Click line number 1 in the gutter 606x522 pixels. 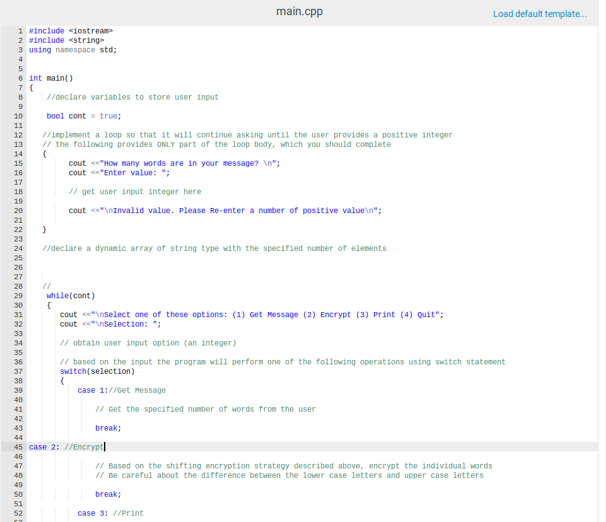point(20,30)
